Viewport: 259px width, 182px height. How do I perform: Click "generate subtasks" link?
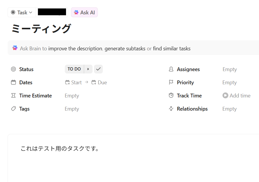click(125, 49)
